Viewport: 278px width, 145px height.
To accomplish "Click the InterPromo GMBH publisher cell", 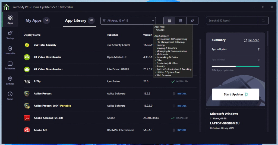I will click(x=118, y=69).
